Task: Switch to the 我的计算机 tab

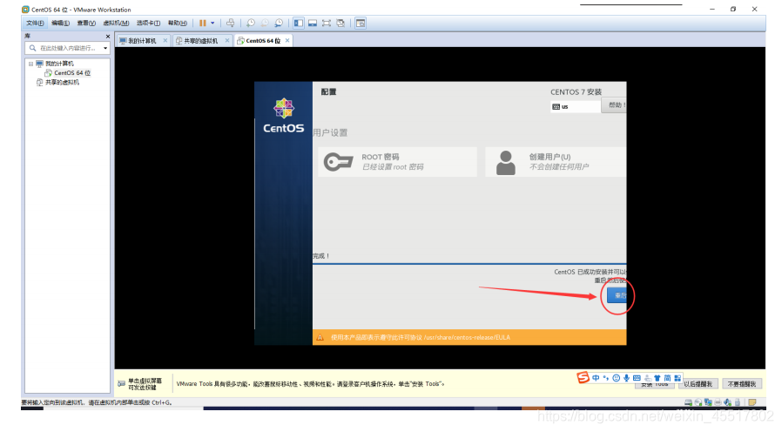Action: (x=142, y=41)
